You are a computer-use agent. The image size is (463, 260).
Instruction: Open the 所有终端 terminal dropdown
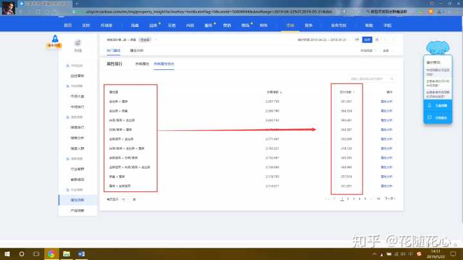click(367, 50)
